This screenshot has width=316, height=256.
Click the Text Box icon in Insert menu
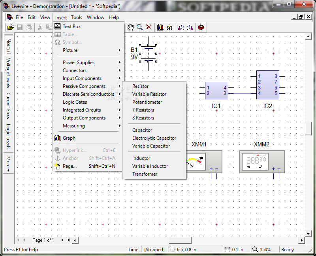click(57, 26)
